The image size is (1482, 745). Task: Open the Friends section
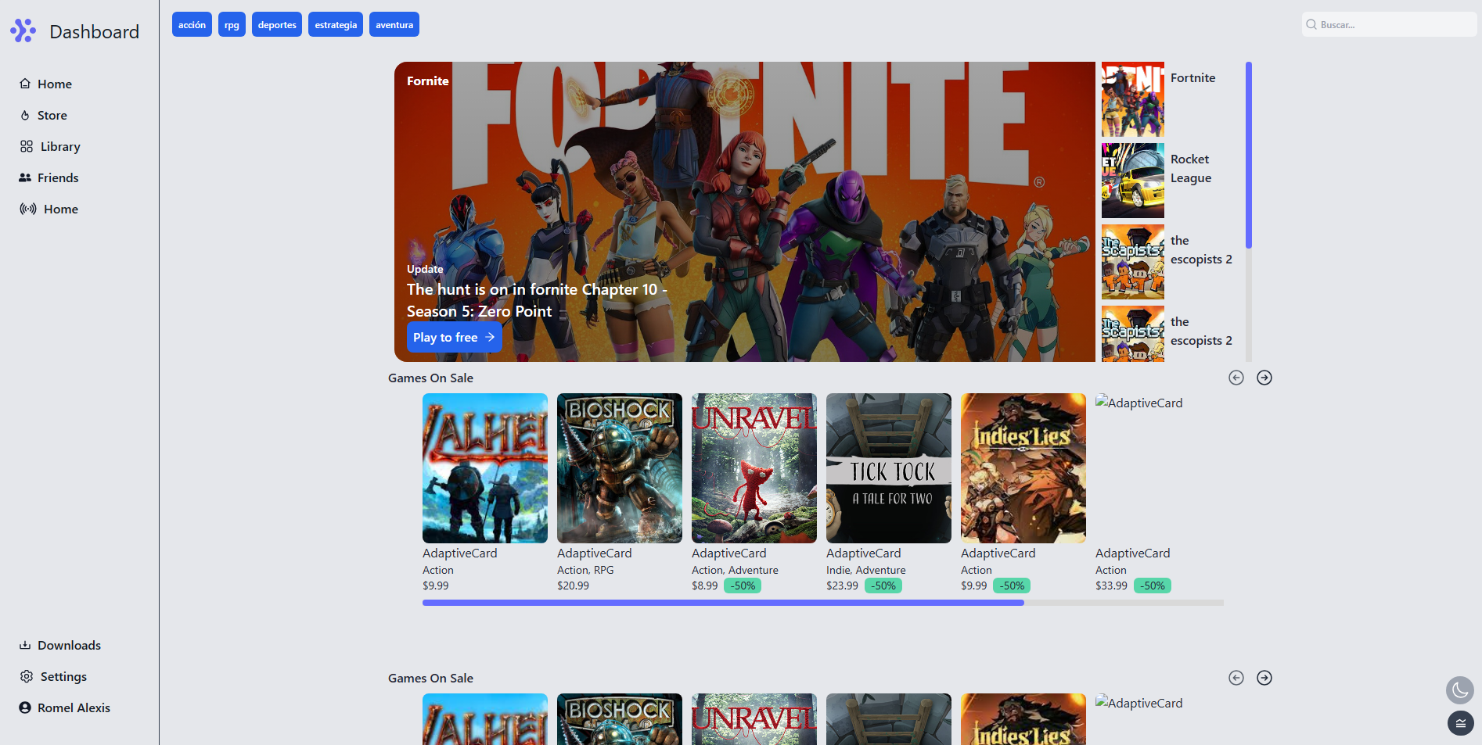tap(49, 177)
